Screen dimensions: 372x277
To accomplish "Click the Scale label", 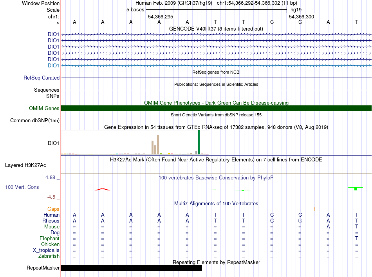I will point(53,10).
